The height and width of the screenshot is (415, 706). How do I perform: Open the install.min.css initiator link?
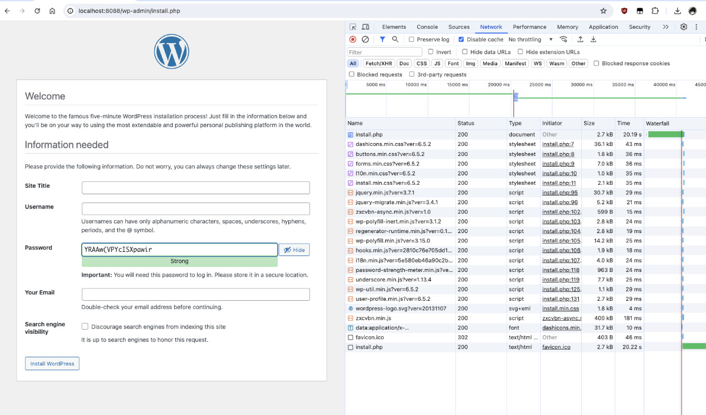(560, 308)
